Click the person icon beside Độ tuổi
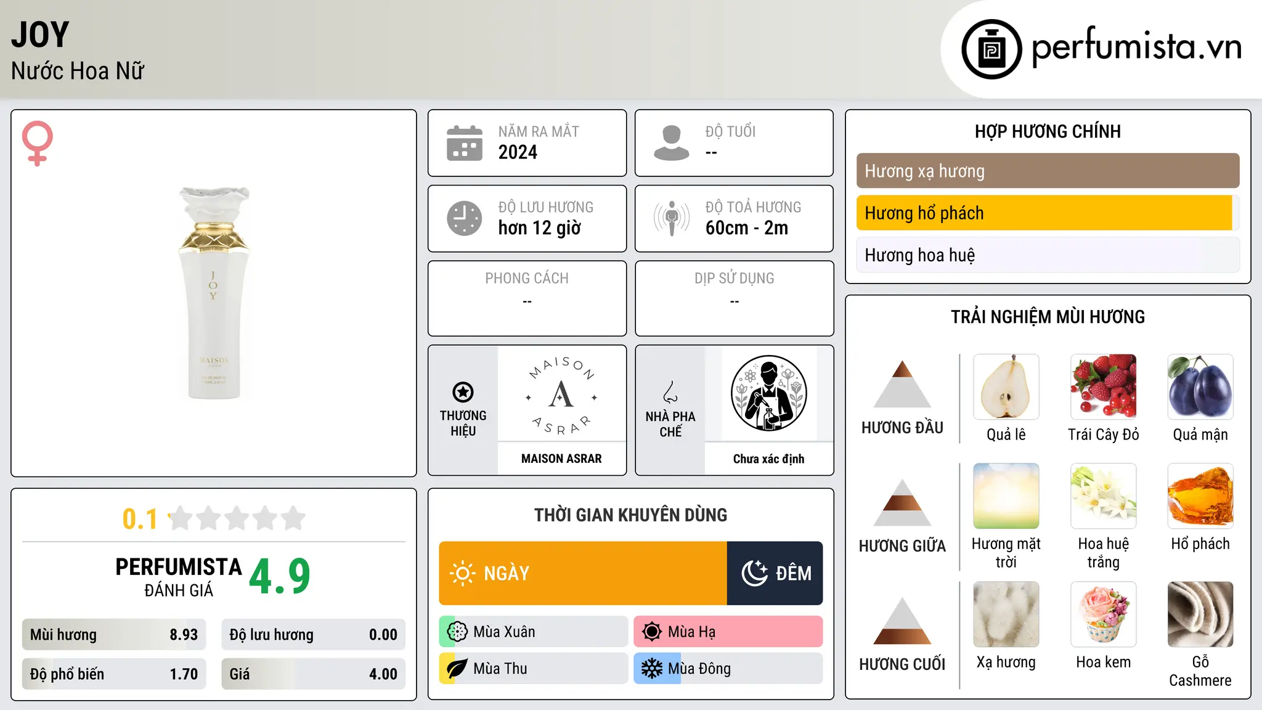 click(x=672, y=143)
